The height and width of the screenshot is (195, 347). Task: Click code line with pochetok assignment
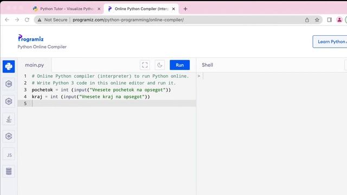[101, 90]
